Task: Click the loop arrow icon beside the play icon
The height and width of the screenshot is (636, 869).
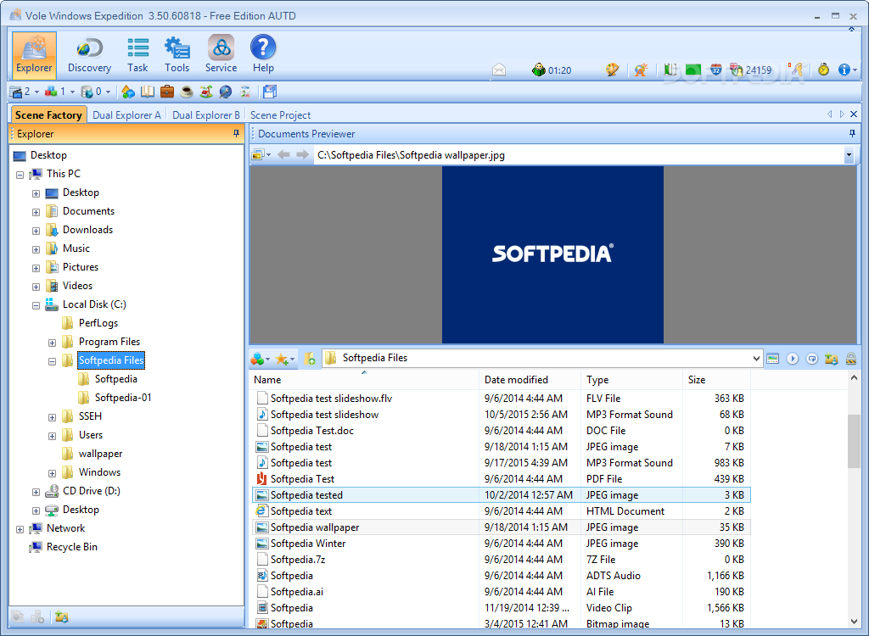Action: tap(812, 359)
